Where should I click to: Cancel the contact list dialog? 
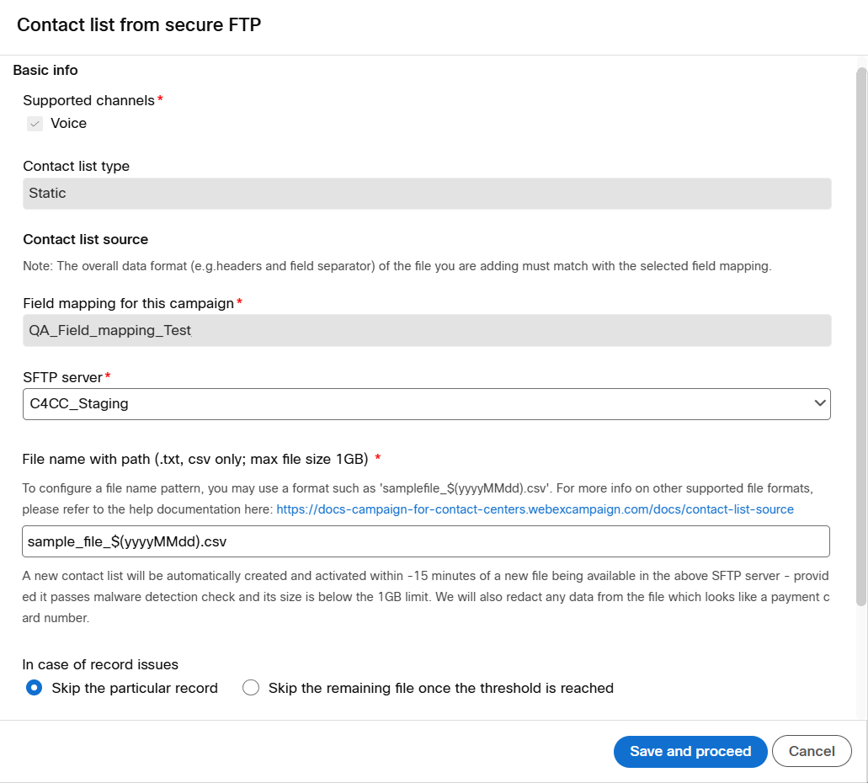click(812, 752)
